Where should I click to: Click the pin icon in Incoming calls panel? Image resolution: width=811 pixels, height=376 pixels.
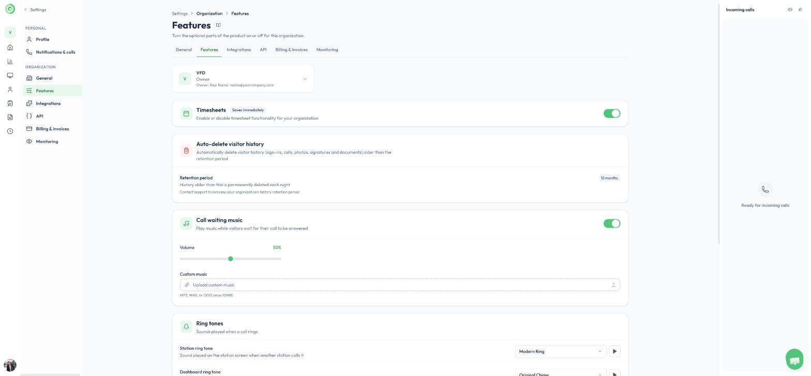point(800,10)
